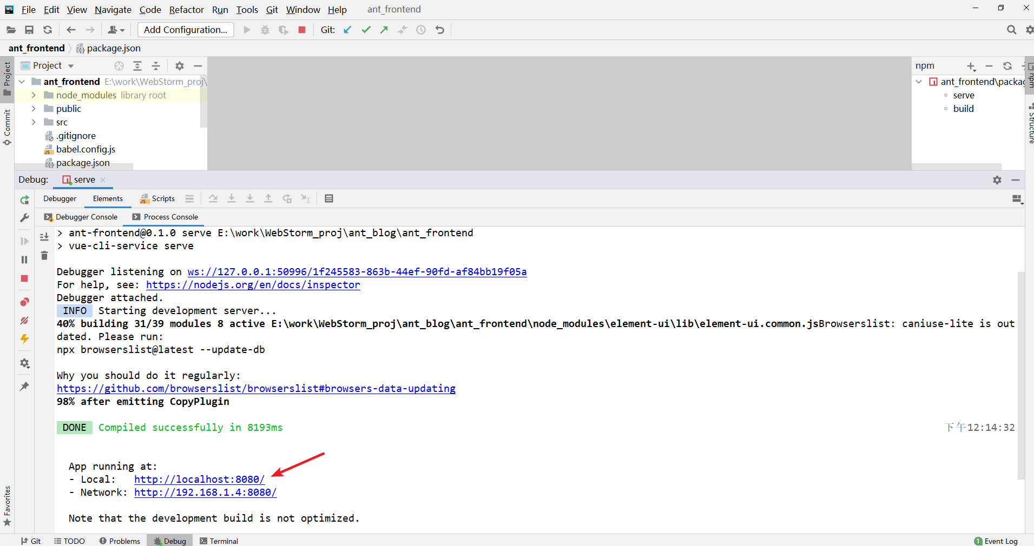Open browserslist GitHub data-updating link
This screenshot has width=1034, height=546.
pyautogui.click(x=256, y=389)
